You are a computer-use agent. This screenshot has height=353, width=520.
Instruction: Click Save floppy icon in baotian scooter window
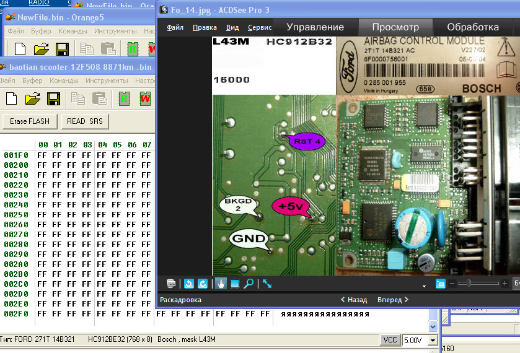point(53,98)
